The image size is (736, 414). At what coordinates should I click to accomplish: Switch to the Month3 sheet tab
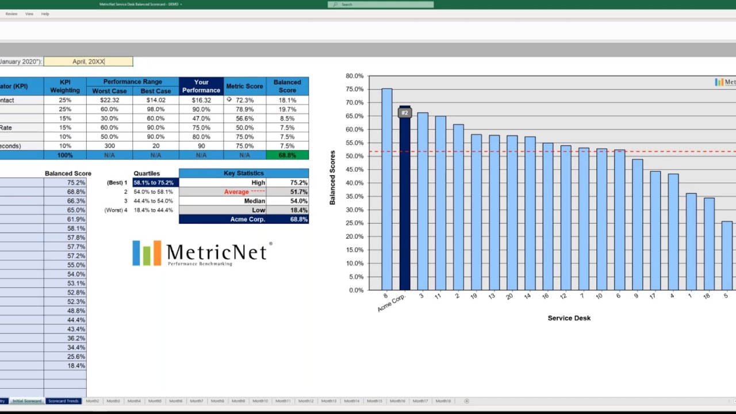113,401
